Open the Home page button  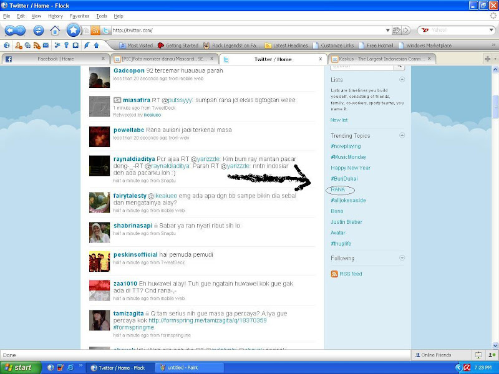(x=55, y=31)
